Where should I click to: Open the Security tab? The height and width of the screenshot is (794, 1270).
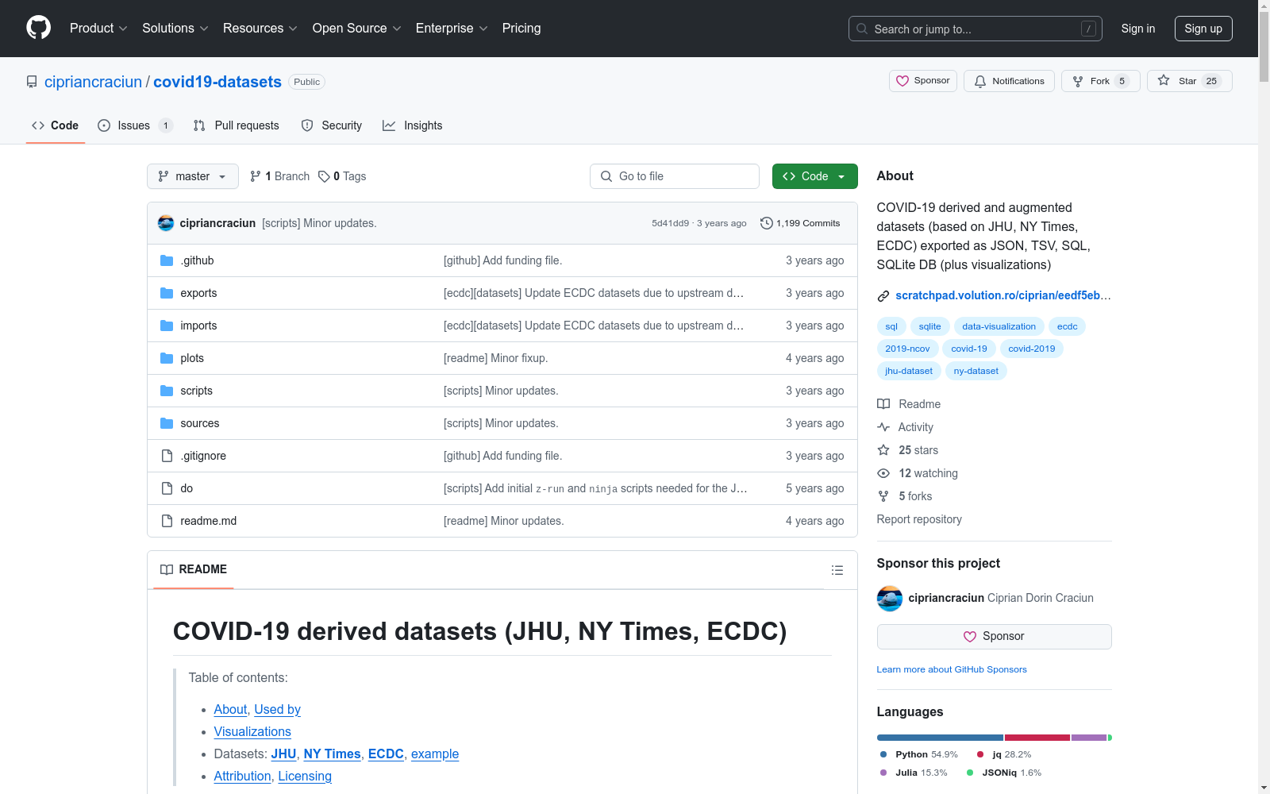(332, 125)
